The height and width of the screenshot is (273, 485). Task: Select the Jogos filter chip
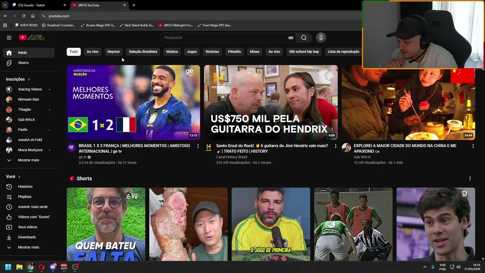192,52
